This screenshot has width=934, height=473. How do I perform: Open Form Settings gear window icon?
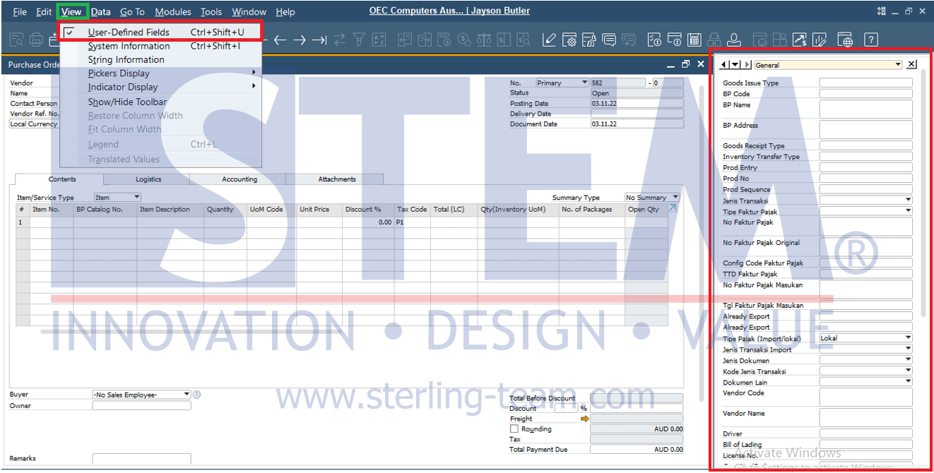pyautogui.click(x=569, y=40)
